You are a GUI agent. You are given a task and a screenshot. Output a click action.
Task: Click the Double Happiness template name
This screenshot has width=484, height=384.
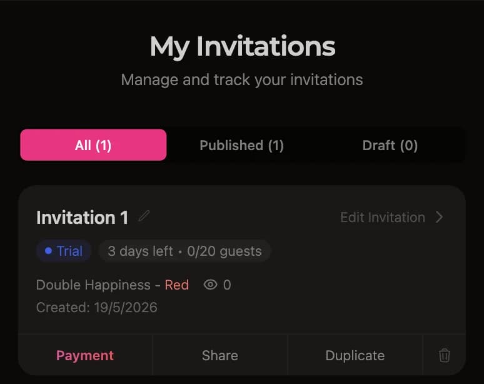point(93,285)
